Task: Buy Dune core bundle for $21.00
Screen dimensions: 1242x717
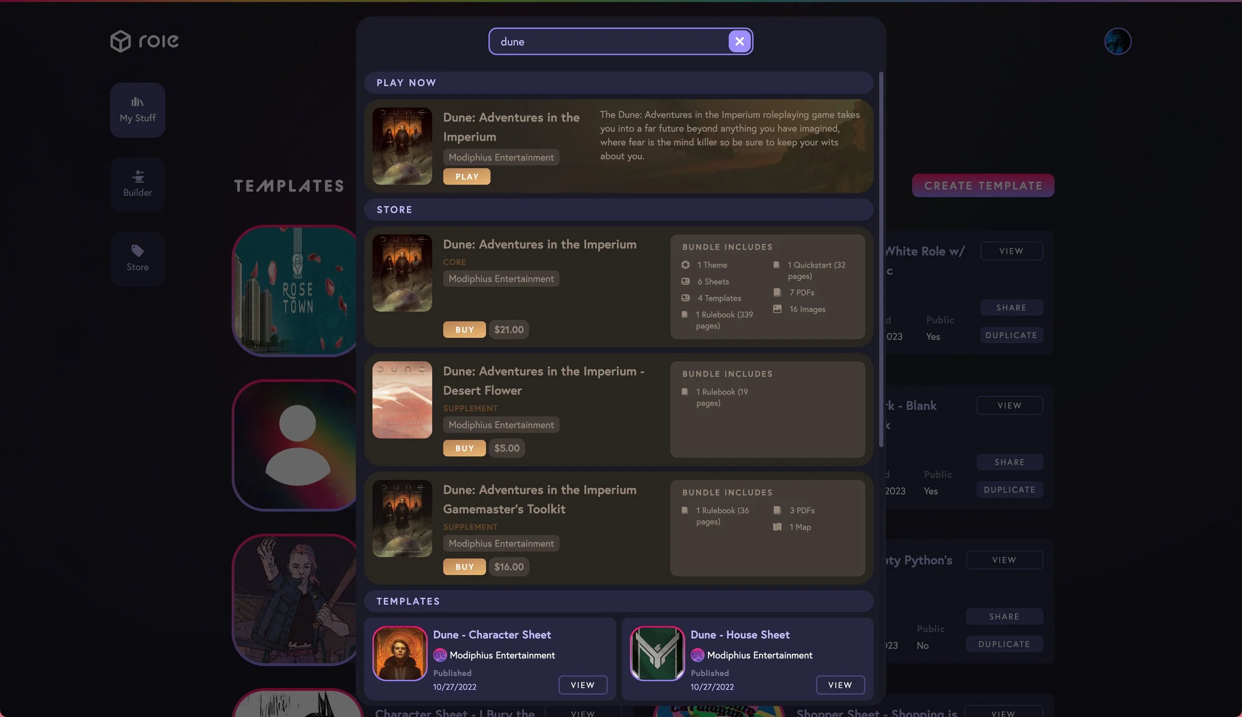Action: (464, 329)
